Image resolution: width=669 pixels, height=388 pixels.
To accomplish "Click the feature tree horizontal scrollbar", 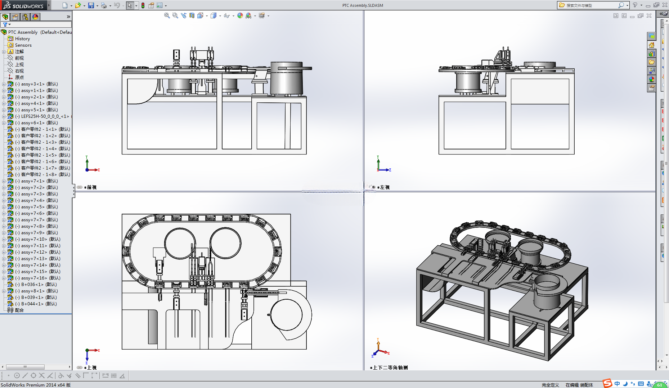I will 36,367.
